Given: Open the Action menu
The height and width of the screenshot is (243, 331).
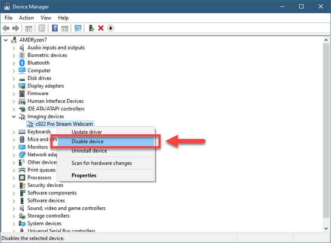Looking at the screenshot, I should [x=26, y=18].
